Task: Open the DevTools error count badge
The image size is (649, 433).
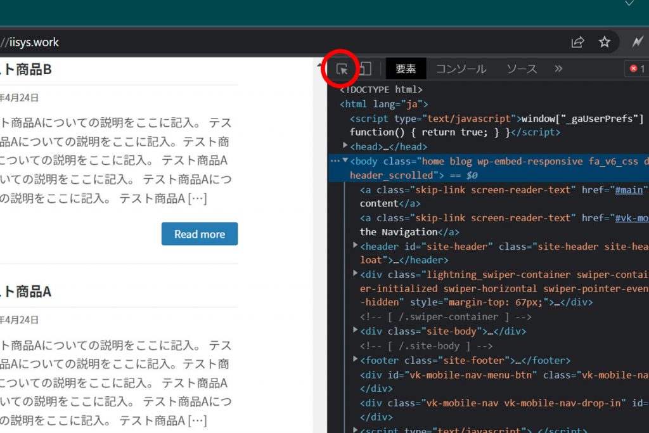Action: pyautogui.click(x=638, y=68)
